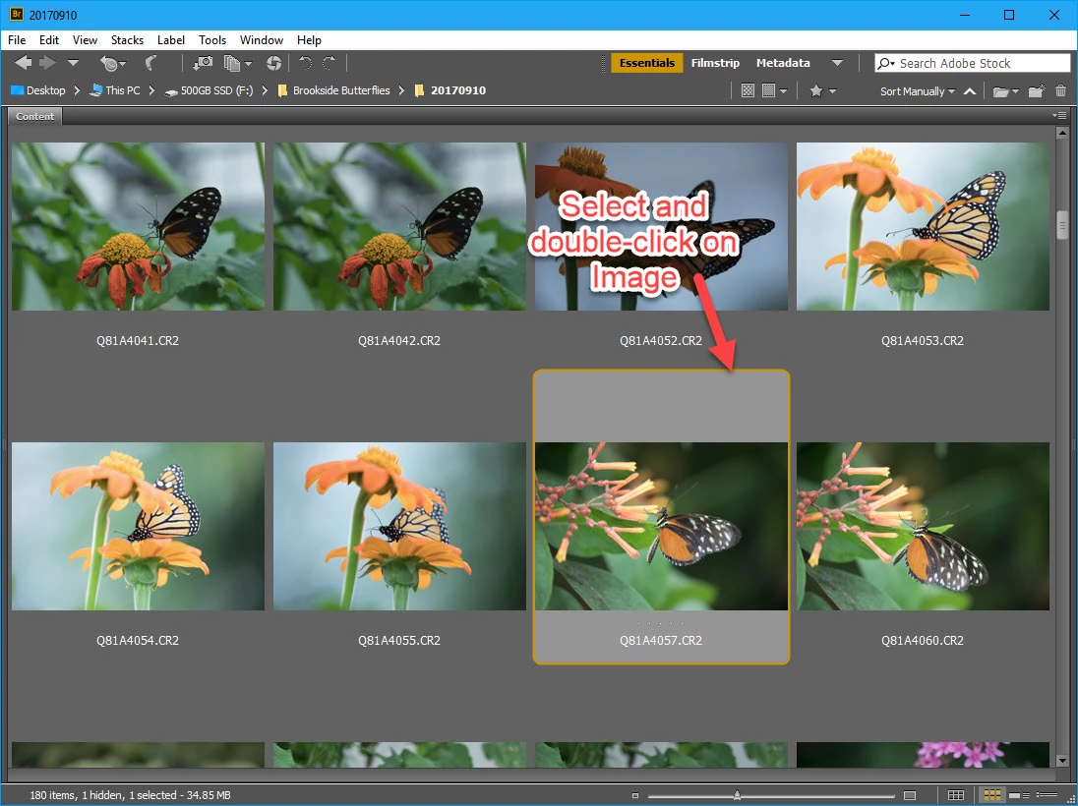1078x806 pixels.
Task: Rotate 90° counterclockwise
Action: click(x=305, y=63)
